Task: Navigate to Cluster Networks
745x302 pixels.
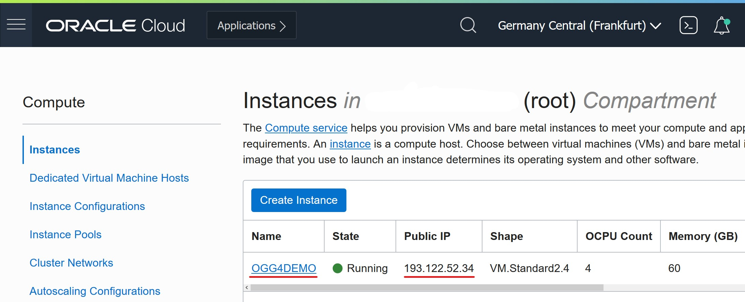Action: coord(71,263)
